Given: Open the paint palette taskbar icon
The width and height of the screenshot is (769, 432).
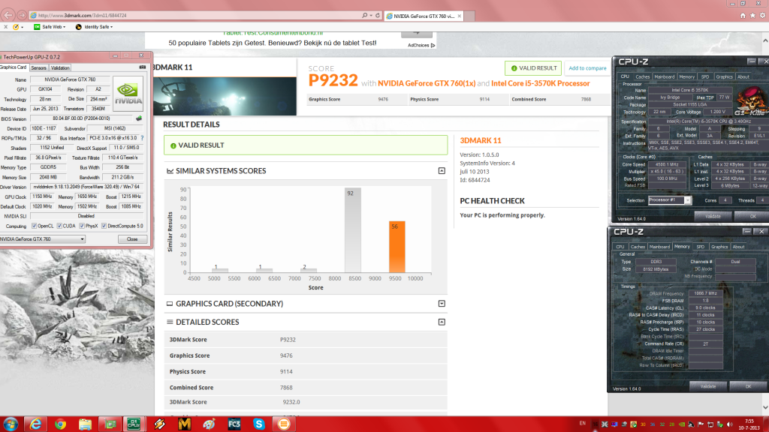Looking at the screenshot, I should tap(209, 424).
